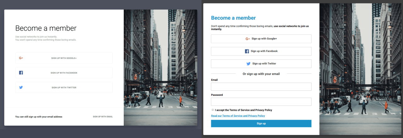
Task: Click the Twitter bird icon in right form
Action: coord(248,64)
